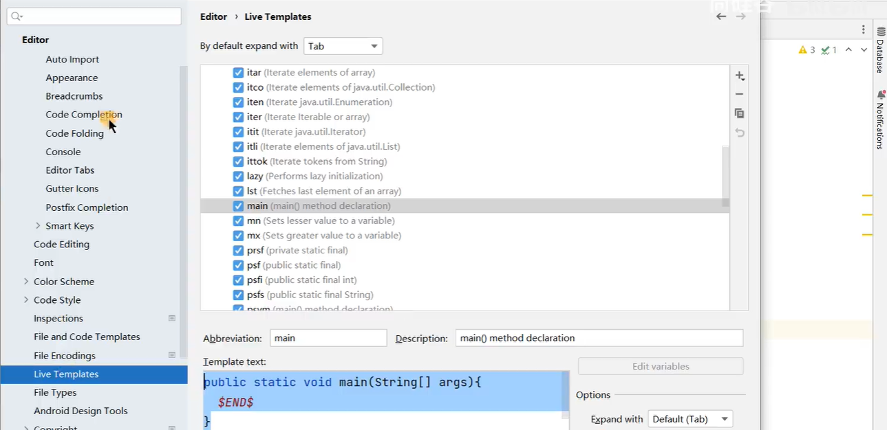This screenshot has width=887, height=430.
Task: Select Code Completion in settings tree
Action: point(83,115)
